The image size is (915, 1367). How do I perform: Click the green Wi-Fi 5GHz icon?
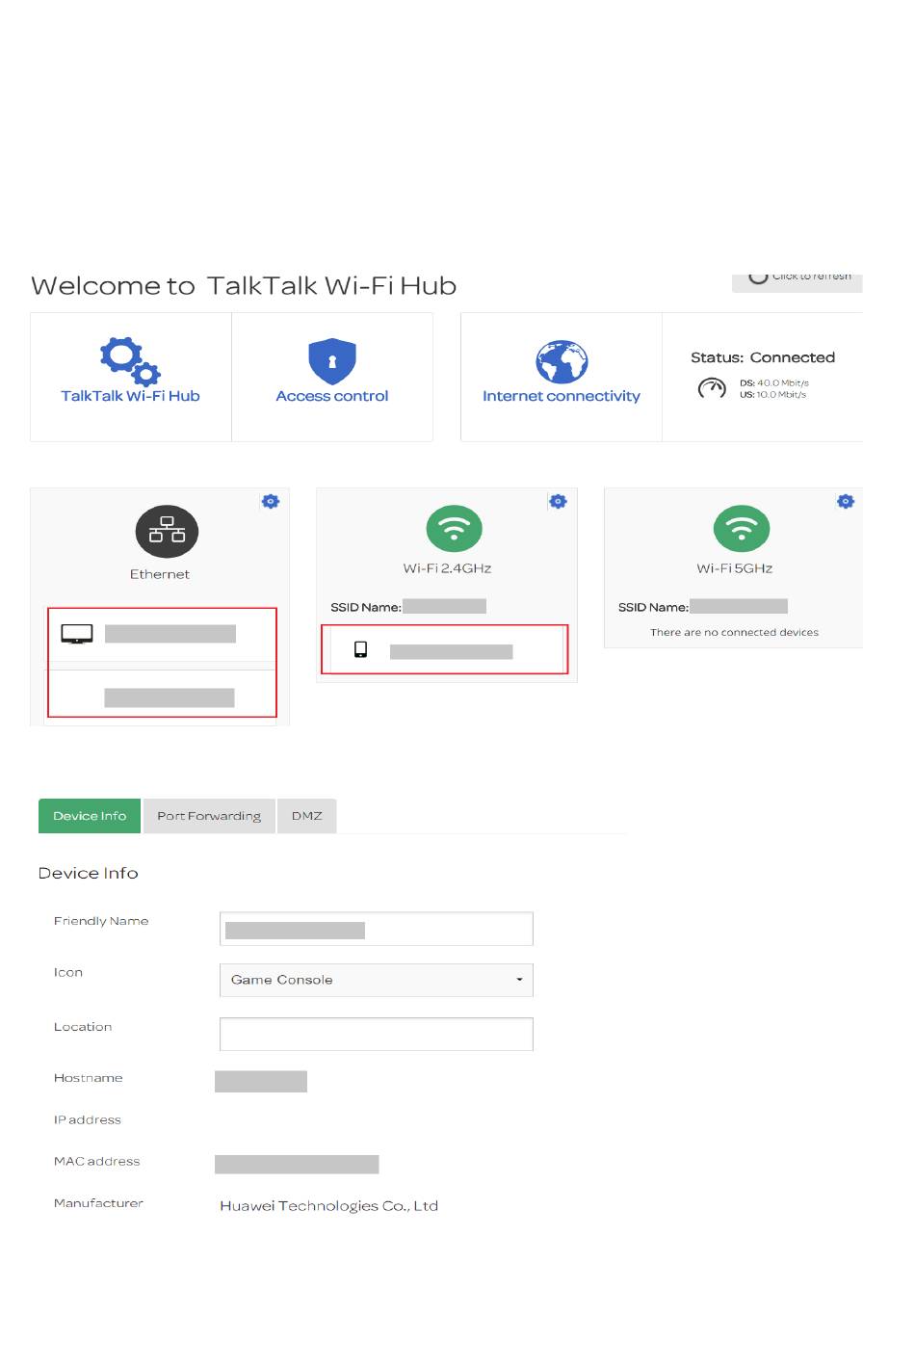coord(742,529)
